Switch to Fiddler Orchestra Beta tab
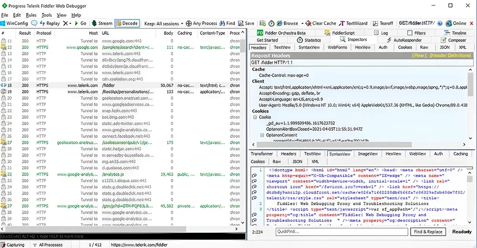This screenshot has width=477, height=248. tap(281, 32)
